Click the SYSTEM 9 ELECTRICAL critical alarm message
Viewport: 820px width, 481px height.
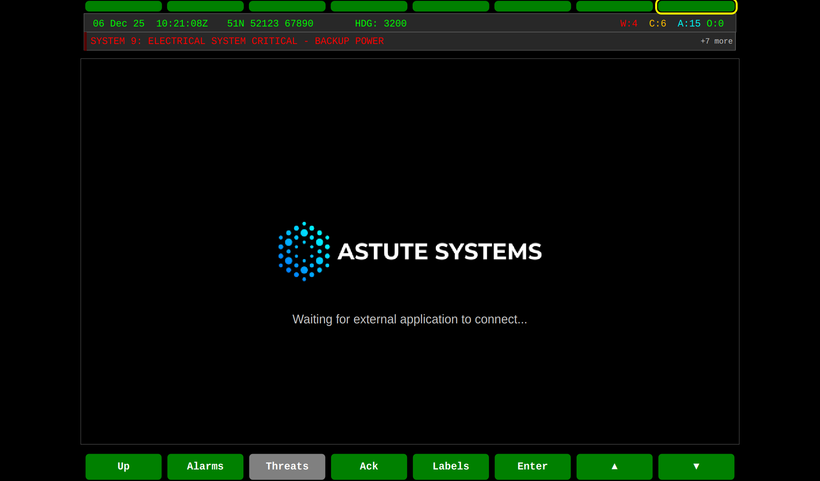(237, 41)
